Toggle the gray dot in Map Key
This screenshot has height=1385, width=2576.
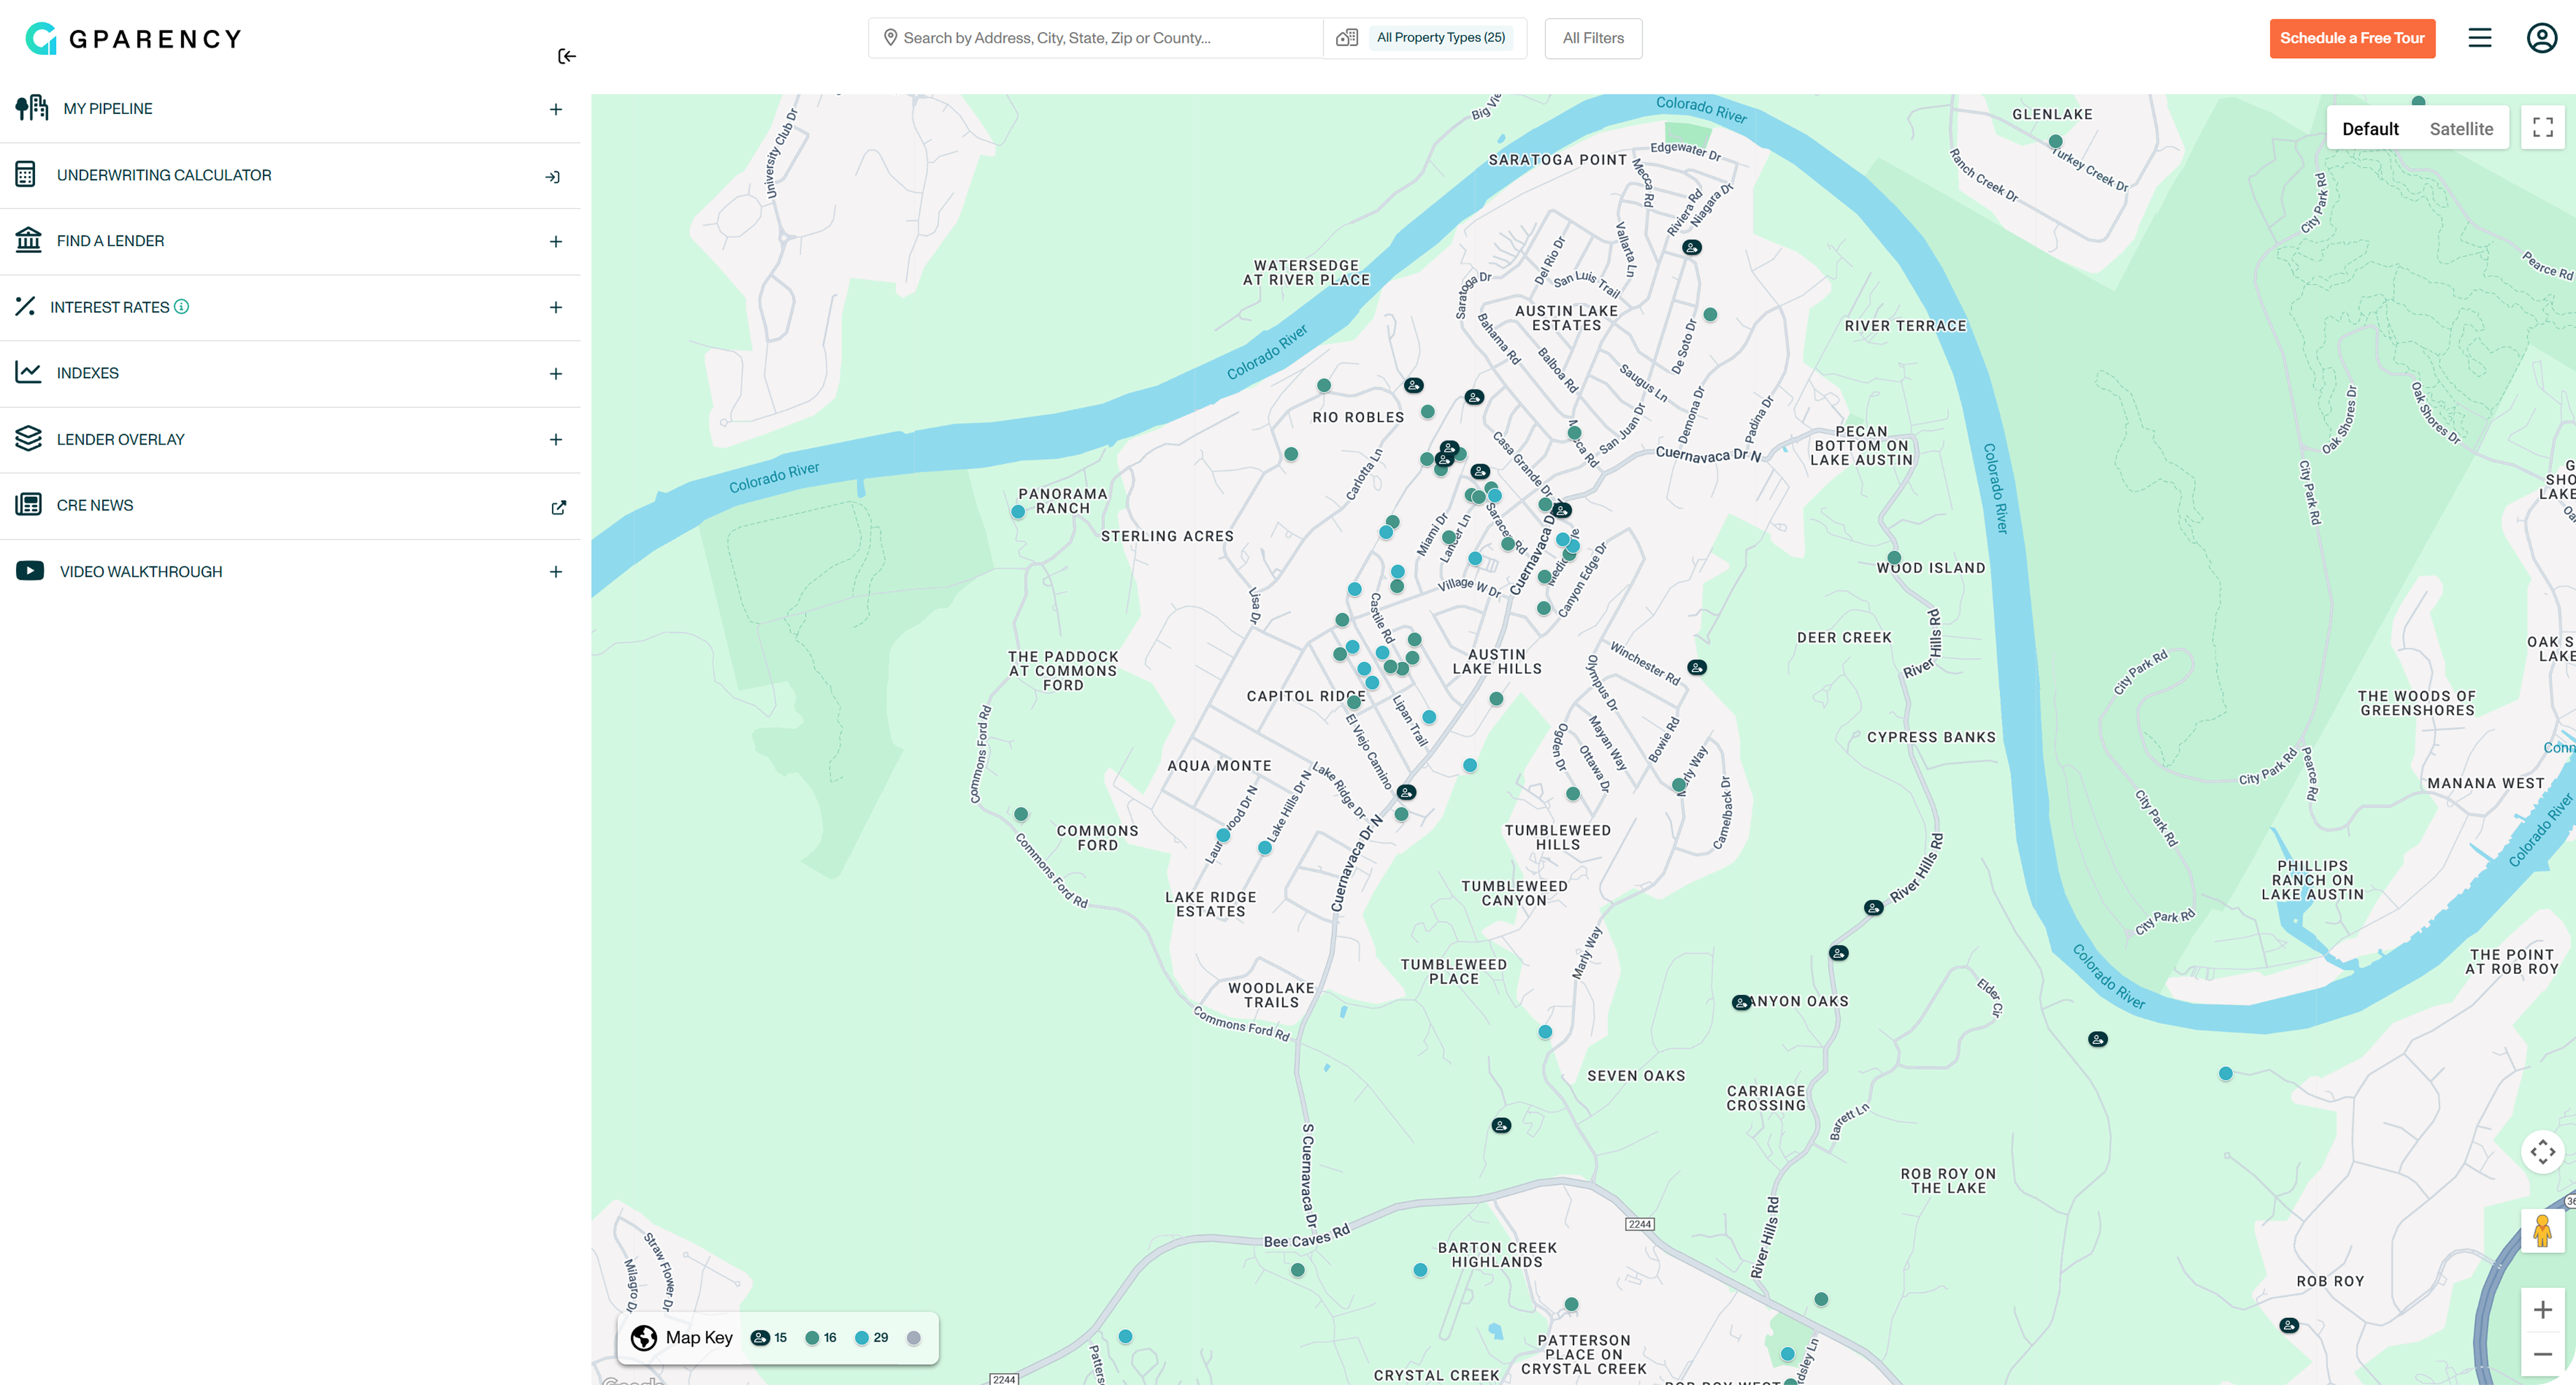click(913, 1338)
